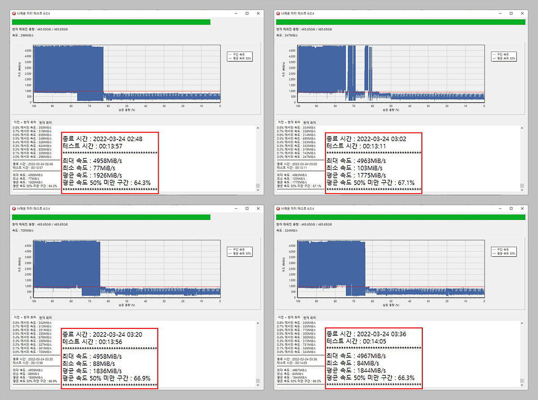Click the '속도 : 705MiB/s' status label
Image resolution: width=538 pixels, height=400 pixels.
point(23,230)
